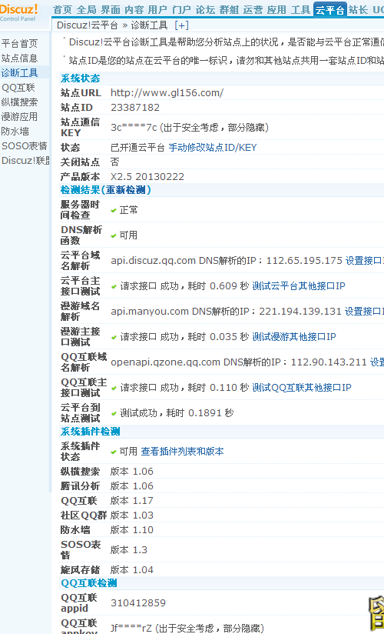Click the Discuz! Control Panel logo
The height and width of the screenshot is (634, 384).
point(19,12)
